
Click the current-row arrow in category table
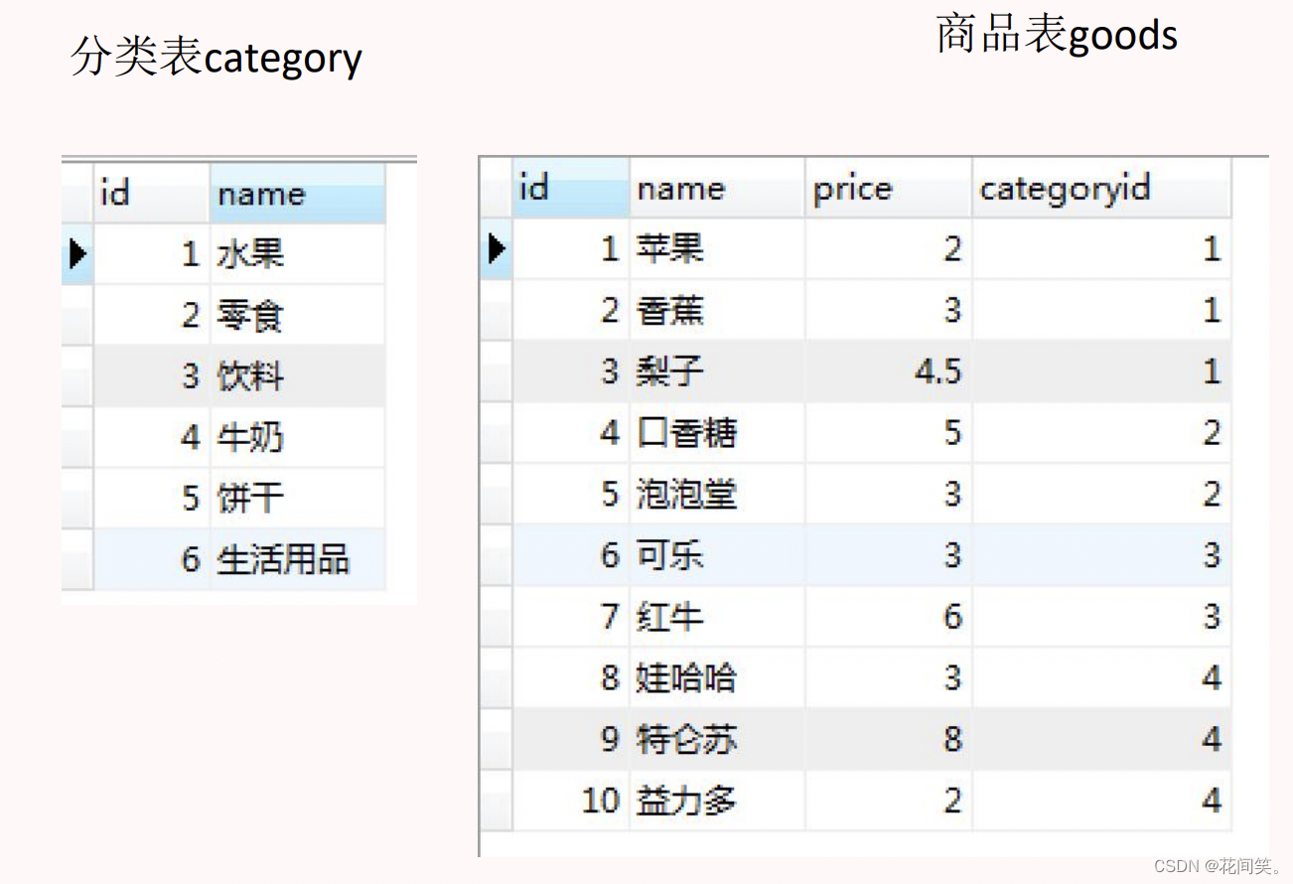pos(77,254)
